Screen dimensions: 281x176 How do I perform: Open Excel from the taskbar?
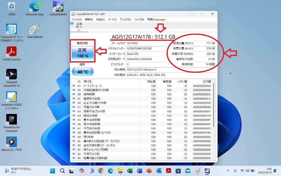pyautogui.click(x=129, y=171)
